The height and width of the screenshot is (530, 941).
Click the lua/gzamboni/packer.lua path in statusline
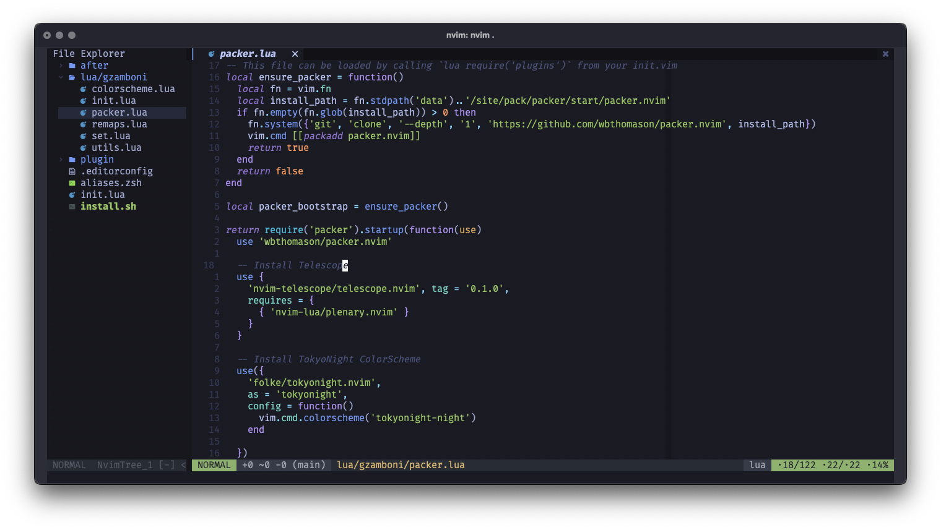pyautogui.click(x=401, y=464)
